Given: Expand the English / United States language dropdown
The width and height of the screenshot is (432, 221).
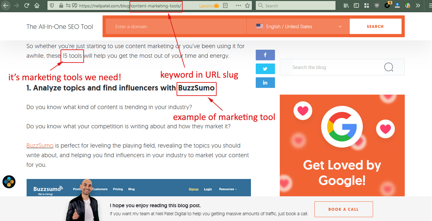Looking at the screenshot, I should 298,27.
